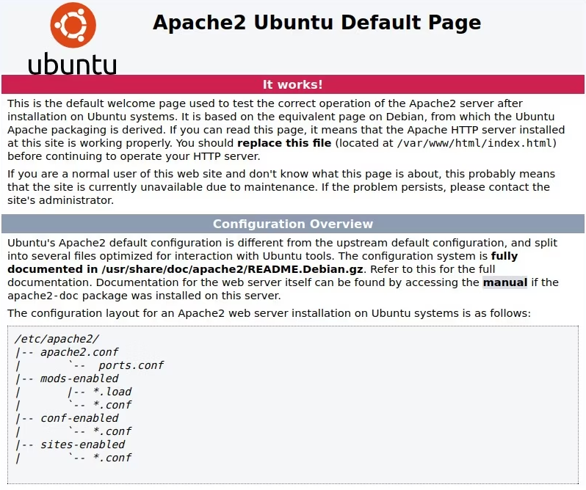
Task: Click the *.conf entry under conf-enabled
Action: pyautogui.click(x=112, y=431)
